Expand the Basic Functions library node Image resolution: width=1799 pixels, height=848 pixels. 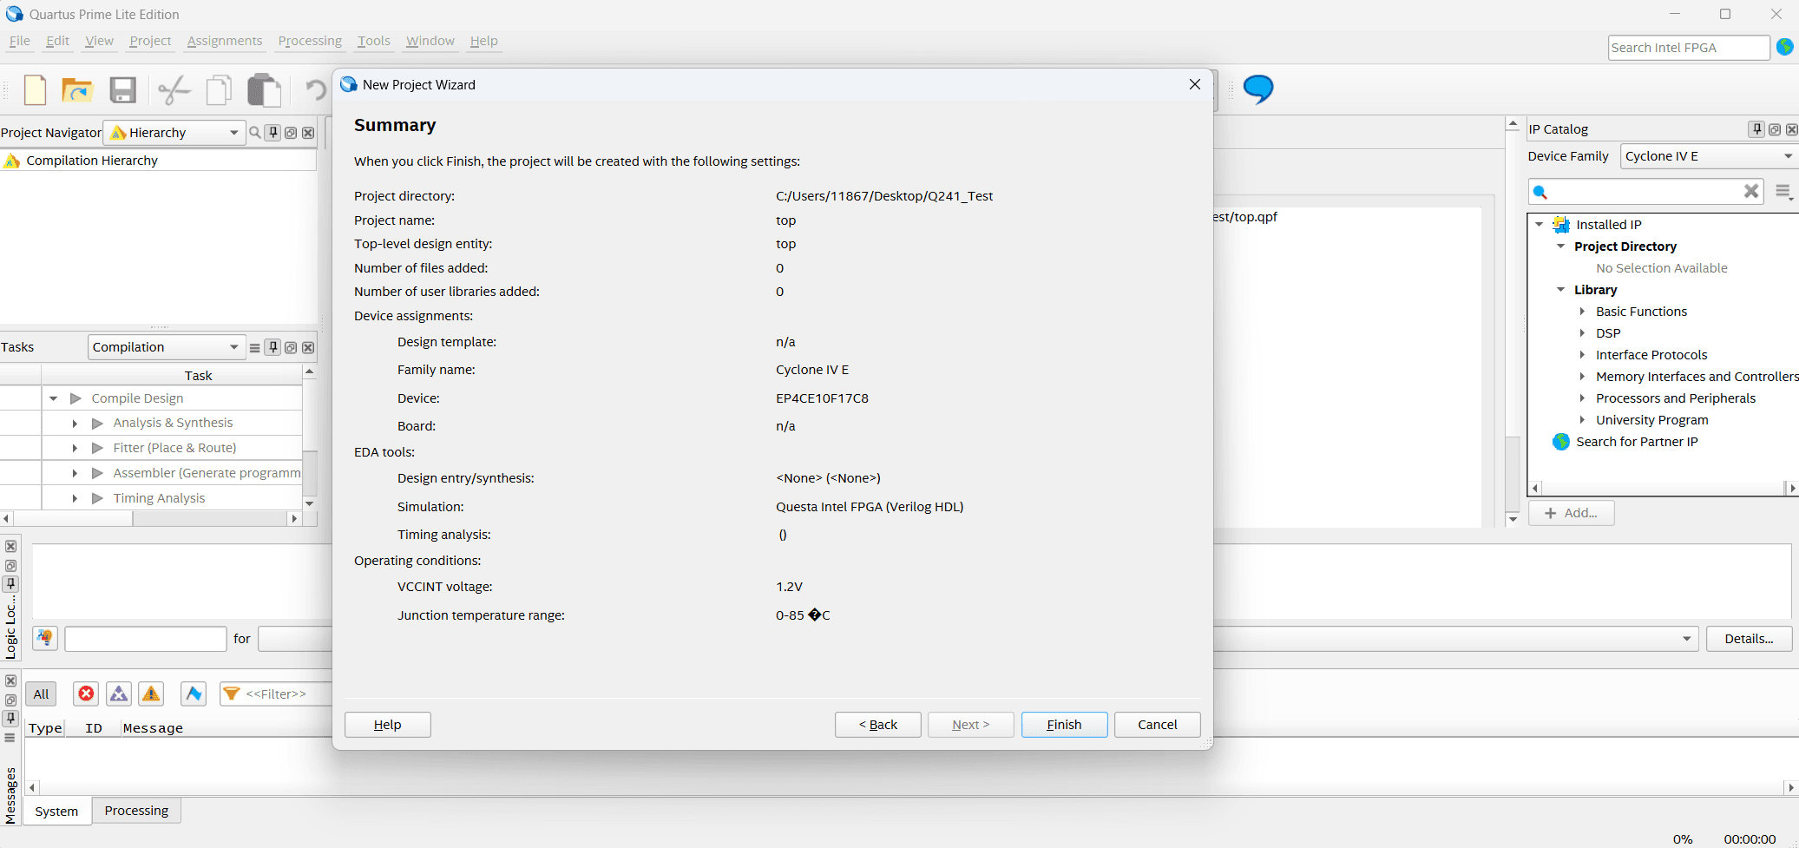coord(1582,312)
